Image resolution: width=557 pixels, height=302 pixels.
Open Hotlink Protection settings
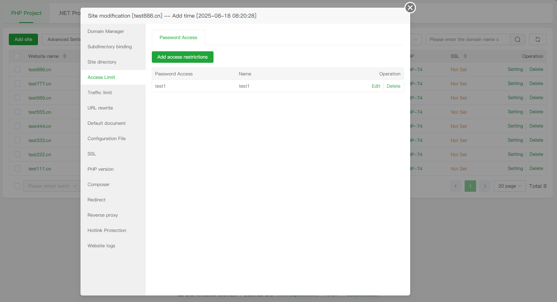(x=107, y=230)
